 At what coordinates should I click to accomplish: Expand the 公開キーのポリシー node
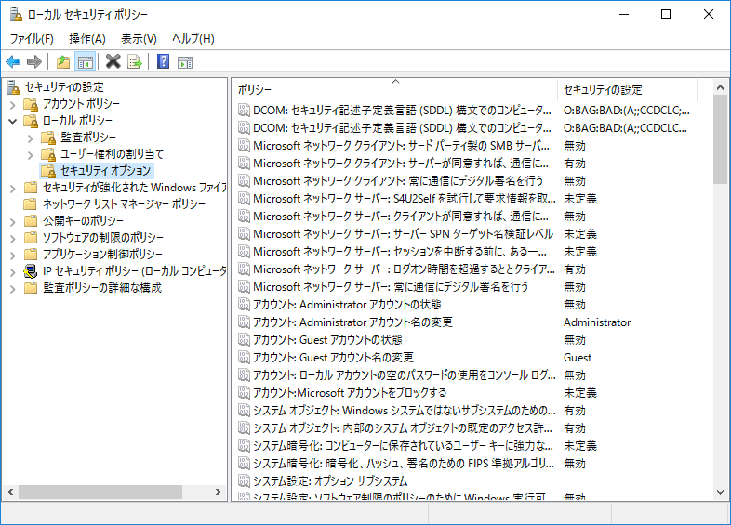(x=12, y=221)
